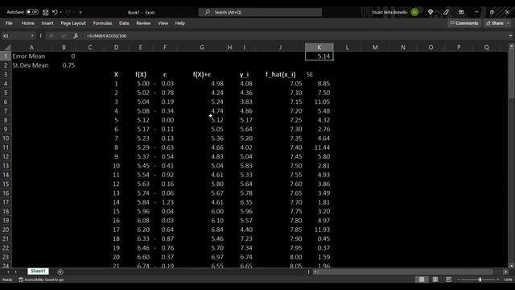Click SE value 11.93 in row 20

pyautogui.click(x=319, y=230)
